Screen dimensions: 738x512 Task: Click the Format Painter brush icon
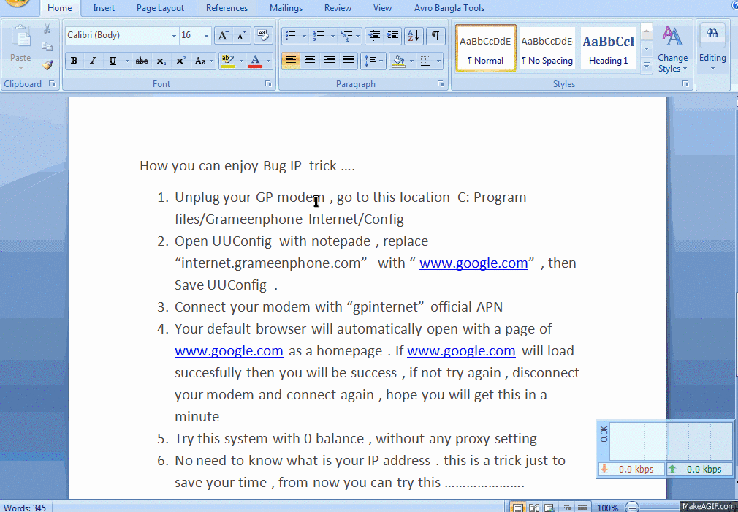(47, 65)
